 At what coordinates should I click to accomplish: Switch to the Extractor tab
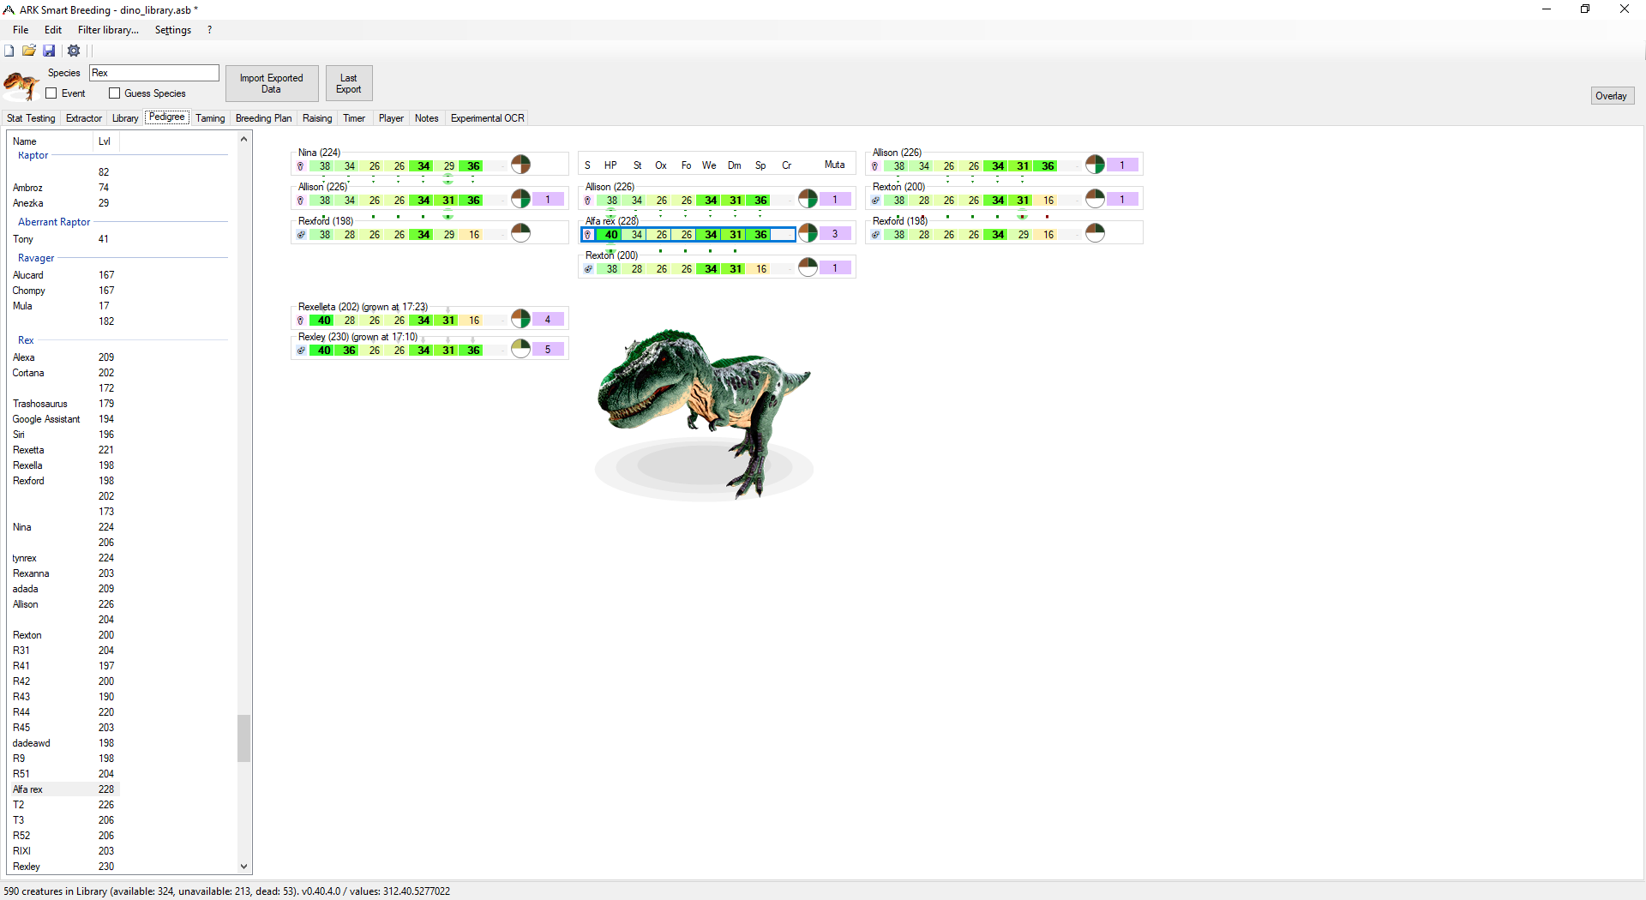point(84,118)
